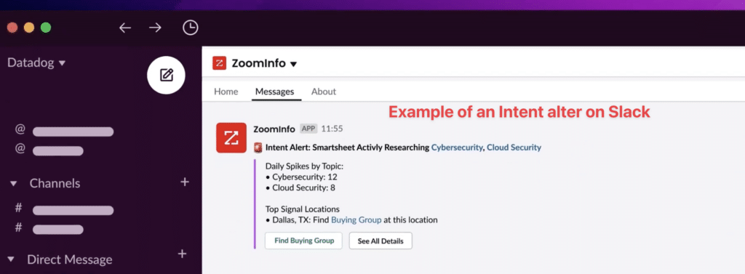The width and height of the screenshot is (745, 274).
Task: Add a channel with plus icon
Action: pyautogui.click(x=185, y=182)
